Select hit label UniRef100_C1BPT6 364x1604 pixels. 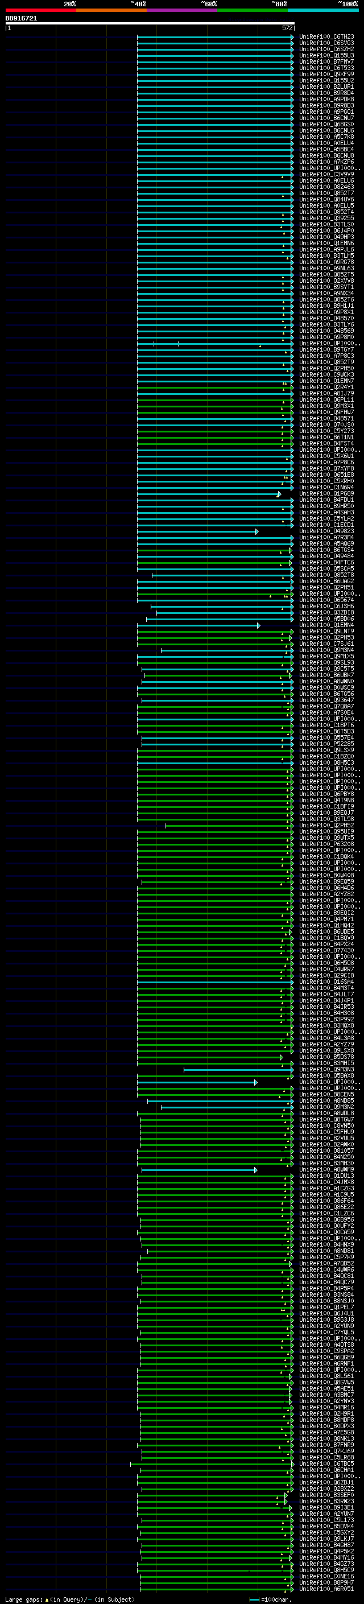pyautogui.click(x=326, y=725)
